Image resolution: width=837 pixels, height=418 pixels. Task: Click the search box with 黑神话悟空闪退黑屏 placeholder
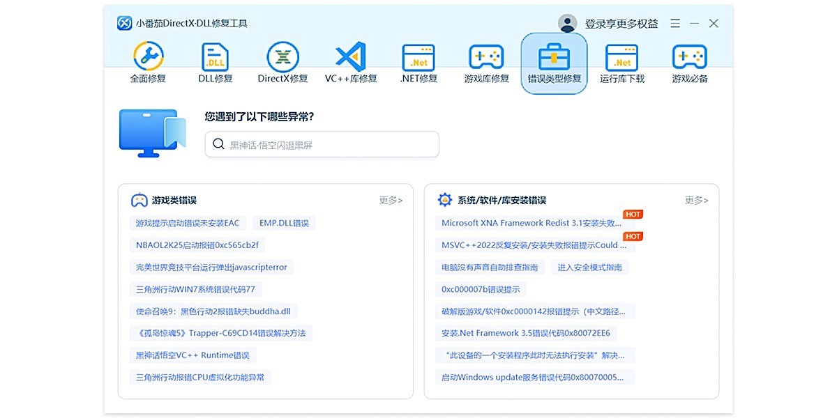(x=321, y=144)
